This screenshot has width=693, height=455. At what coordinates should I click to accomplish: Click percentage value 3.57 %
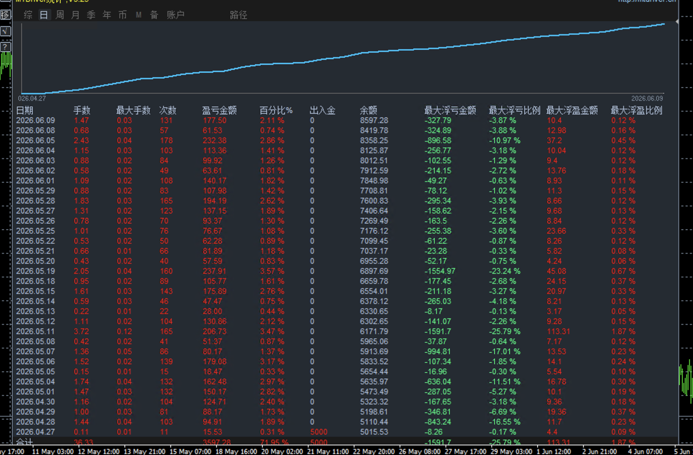pyautogui.click(x=272, y=271)
